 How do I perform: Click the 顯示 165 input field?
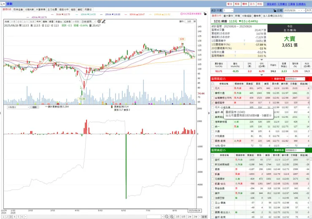pos(189,21)
